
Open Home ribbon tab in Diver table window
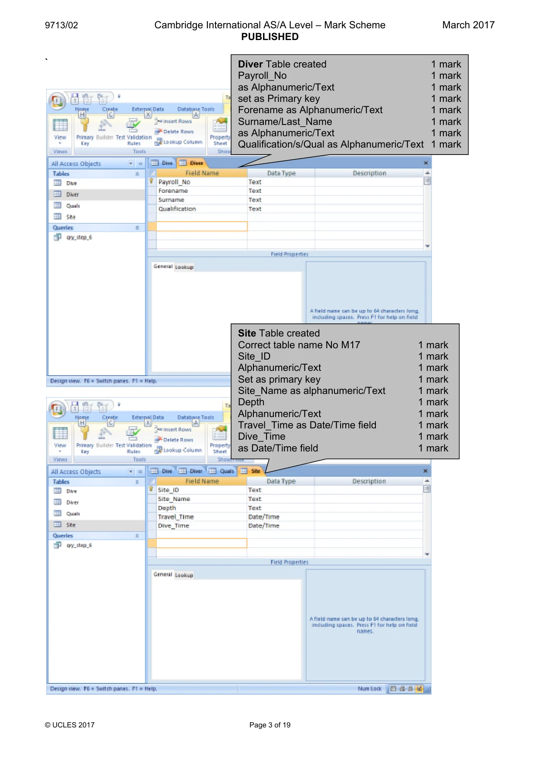[x=82, y=109]
